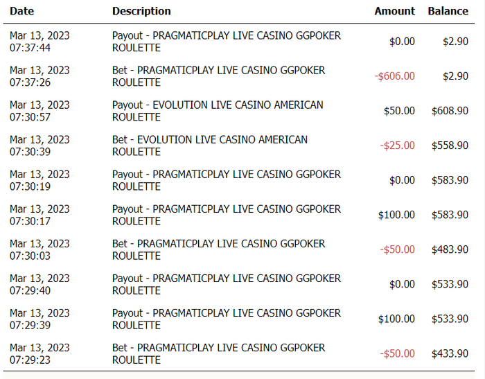Select the $608.90 balance value
The image size is (485, 379).
450,111
